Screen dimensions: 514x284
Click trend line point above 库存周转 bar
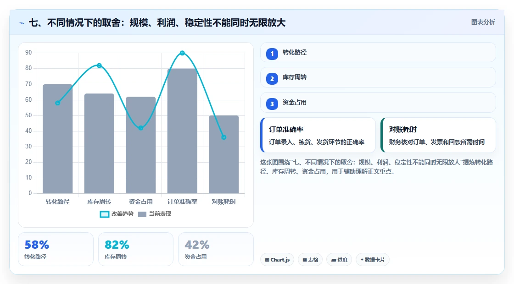tap(99, 66)
